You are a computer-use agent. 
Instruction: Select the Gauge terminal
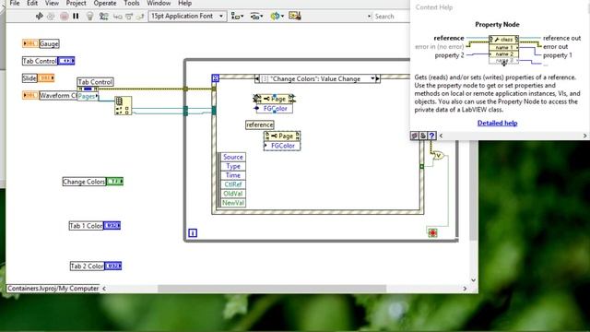(x=30, y=43)
